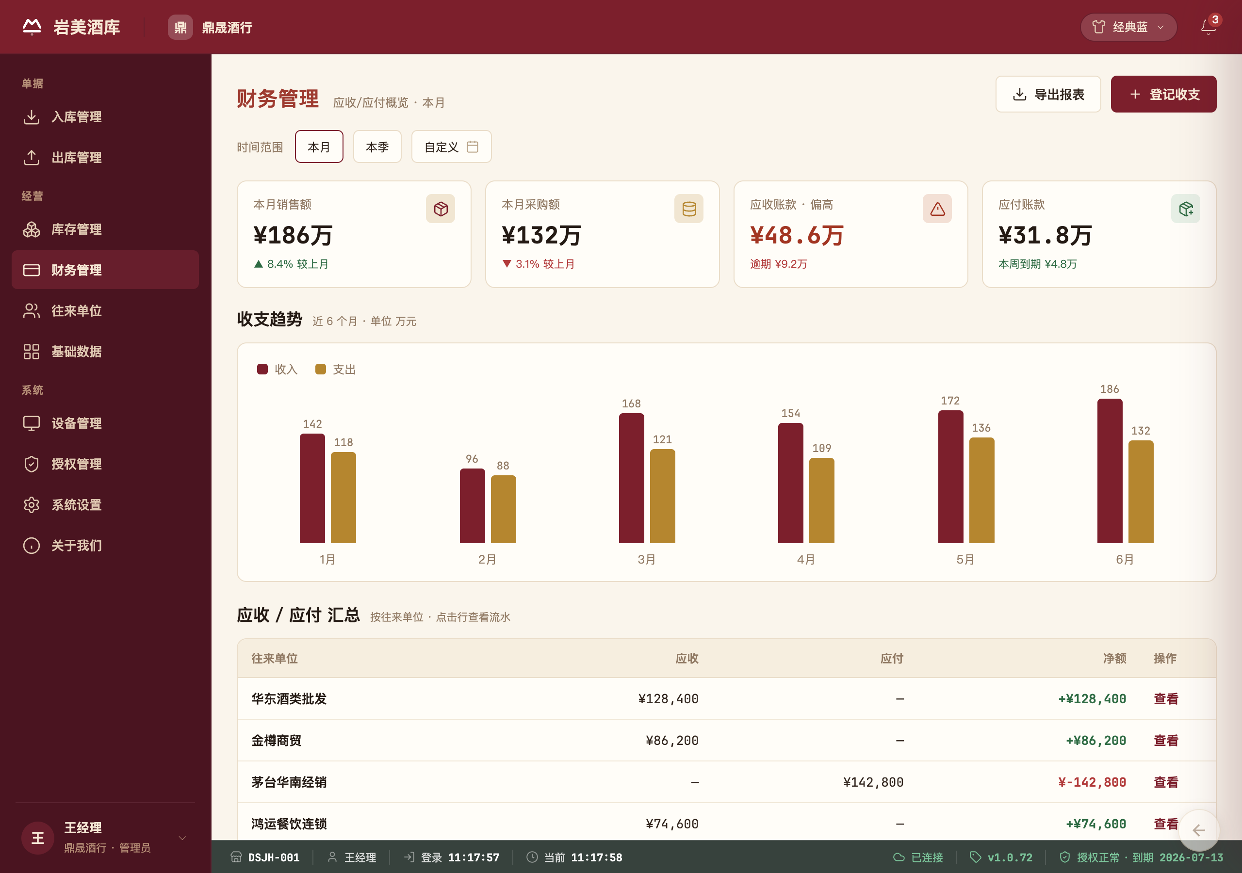Click the 茅台华南经销 payable amount ¥142,800
The width and height of the screenshot is (1242, 873).
(873, 782)
